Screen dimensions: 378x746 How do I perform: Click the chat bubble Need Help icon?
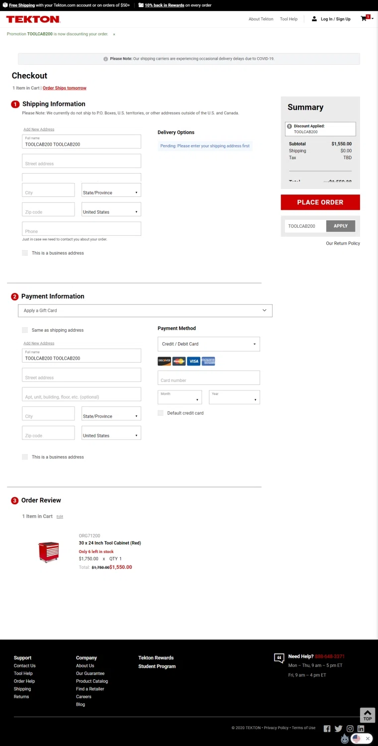tap(279, 658)
